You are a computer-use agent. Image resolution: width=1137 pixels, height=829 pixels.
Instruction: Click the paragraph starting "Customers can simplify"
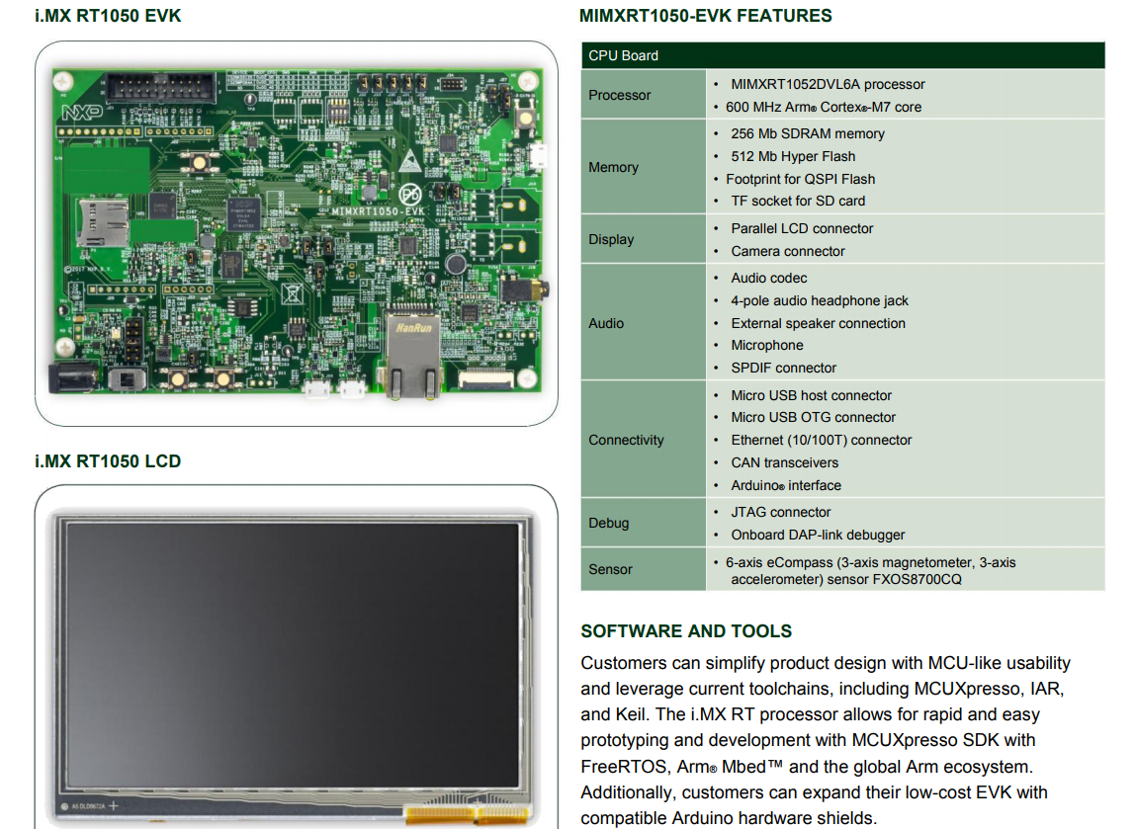[x=826, y=741]
